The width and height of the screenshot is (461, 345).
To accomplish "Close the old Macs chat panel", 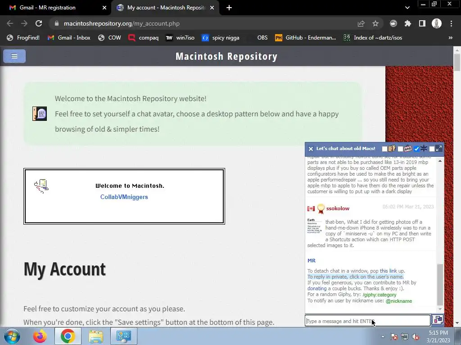I will click(311, 149).
